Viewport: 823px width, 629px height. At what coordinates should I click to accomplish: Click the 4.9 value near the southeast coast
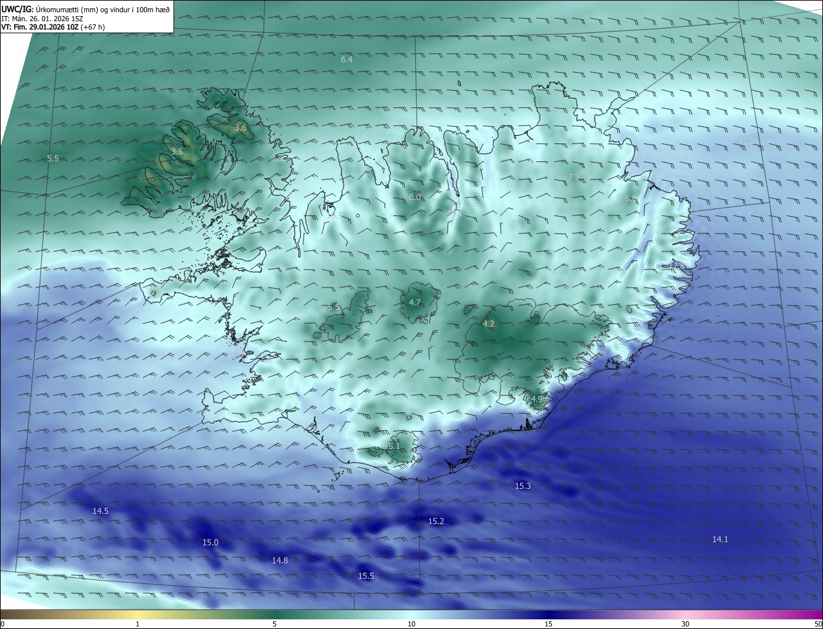pos(538,399)
